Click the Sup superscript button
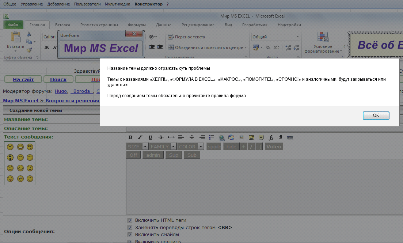The image size is (403, 243). tap(174, 155)
